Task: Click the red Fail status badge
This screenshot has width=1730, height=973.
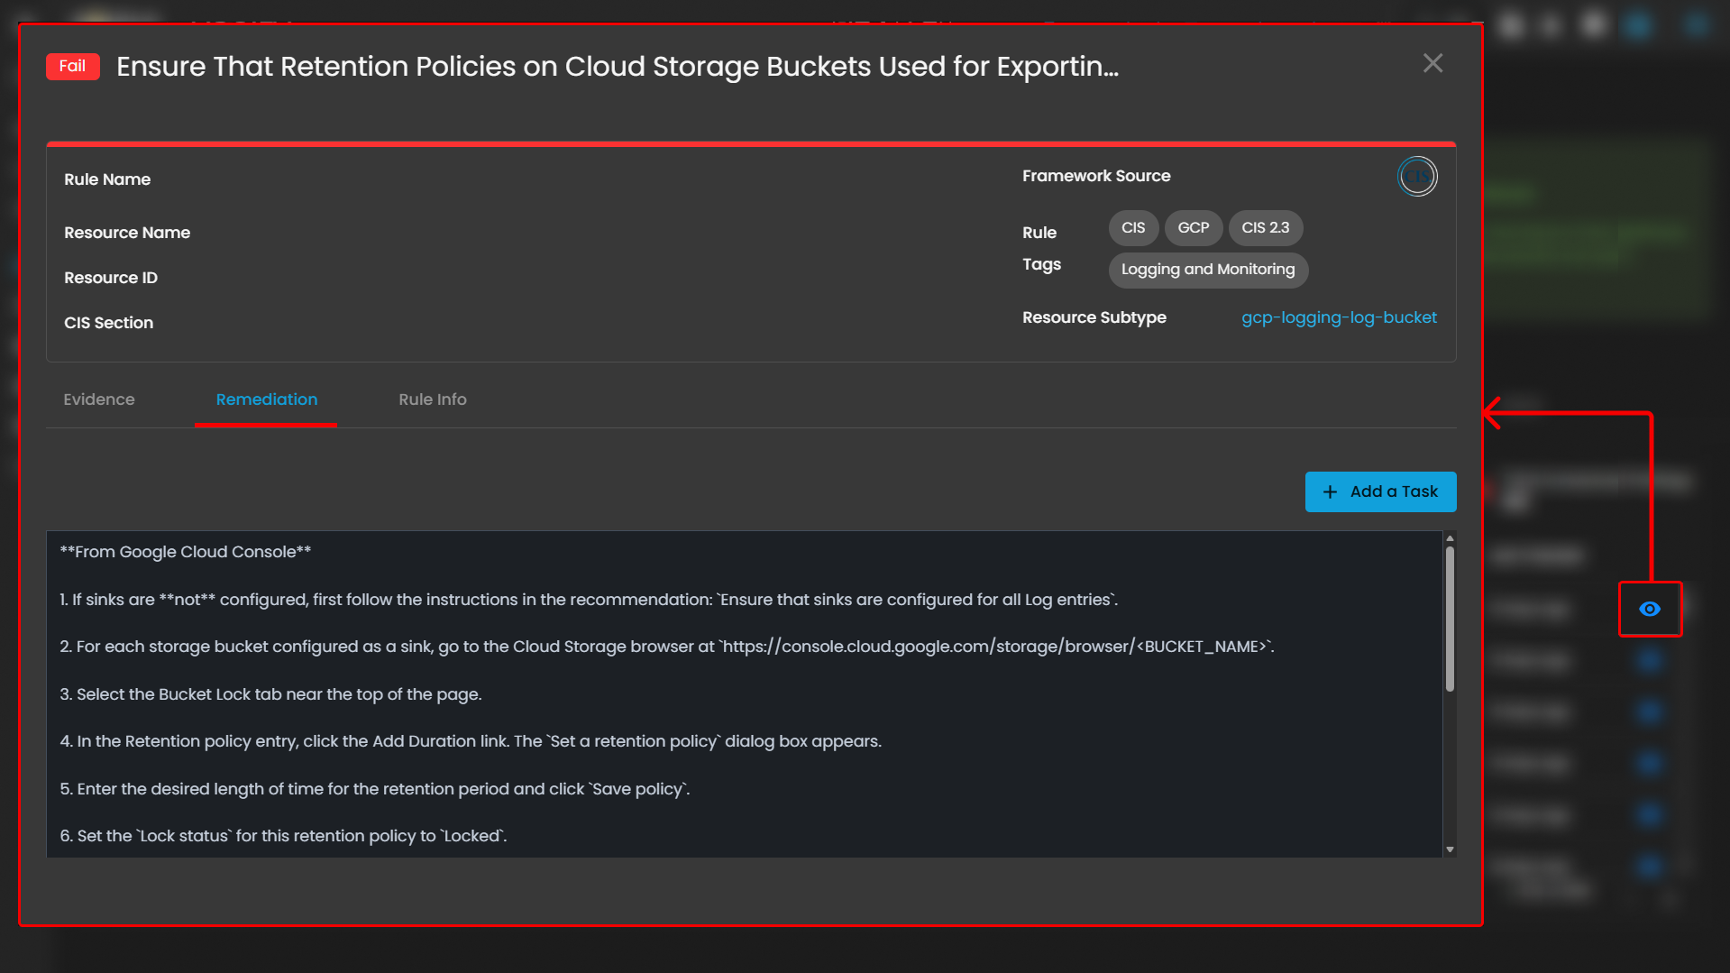Action: point(72,67)
